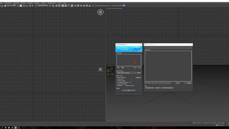This screenshot has width=229, height=129.
Task: Click Browse next to Search Directory
Action: [x=139, y=73]
